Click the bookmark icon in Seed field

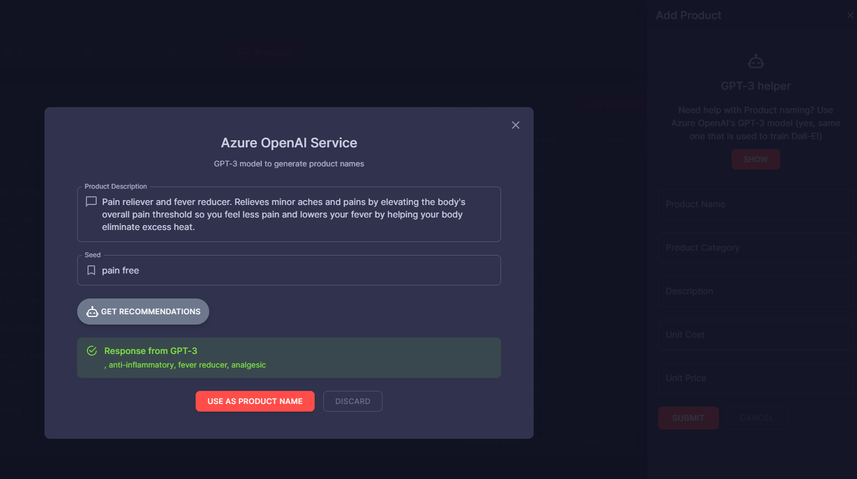(91, 270)
